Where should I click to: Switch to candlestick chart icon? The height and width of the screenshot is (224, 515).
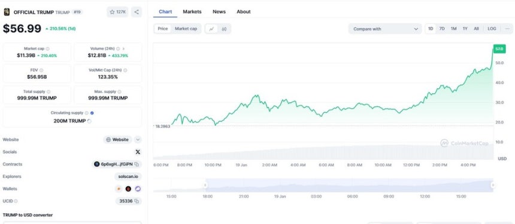224,29
